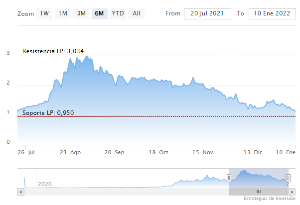Click the right navigator range handle
300x205 pixels.
[x=289, y=178]
